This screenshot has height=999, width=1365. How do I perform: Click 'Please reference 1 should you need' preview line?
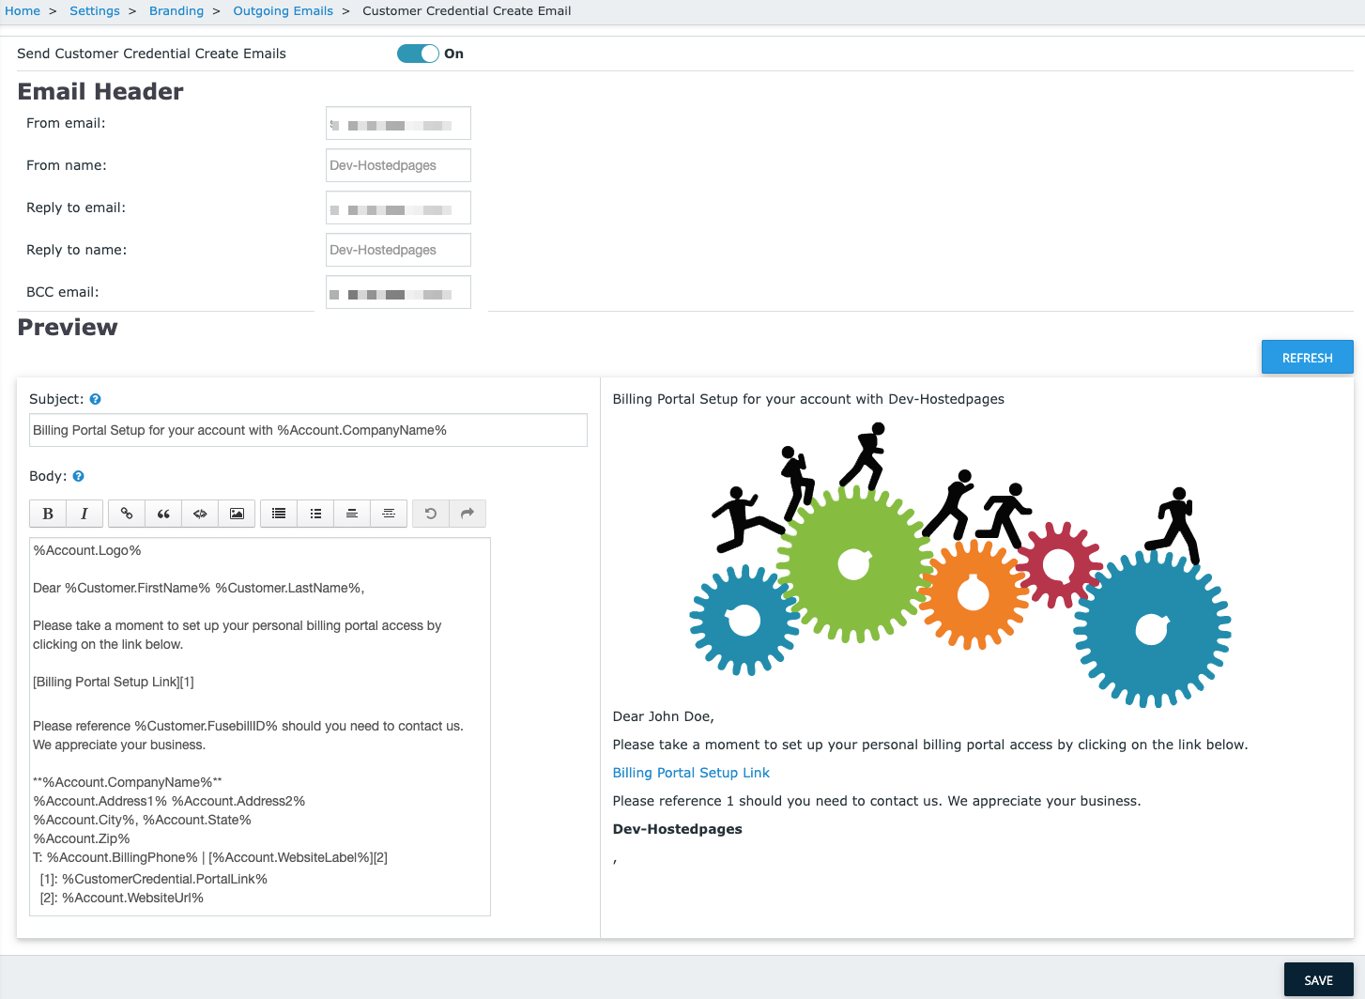877,801
